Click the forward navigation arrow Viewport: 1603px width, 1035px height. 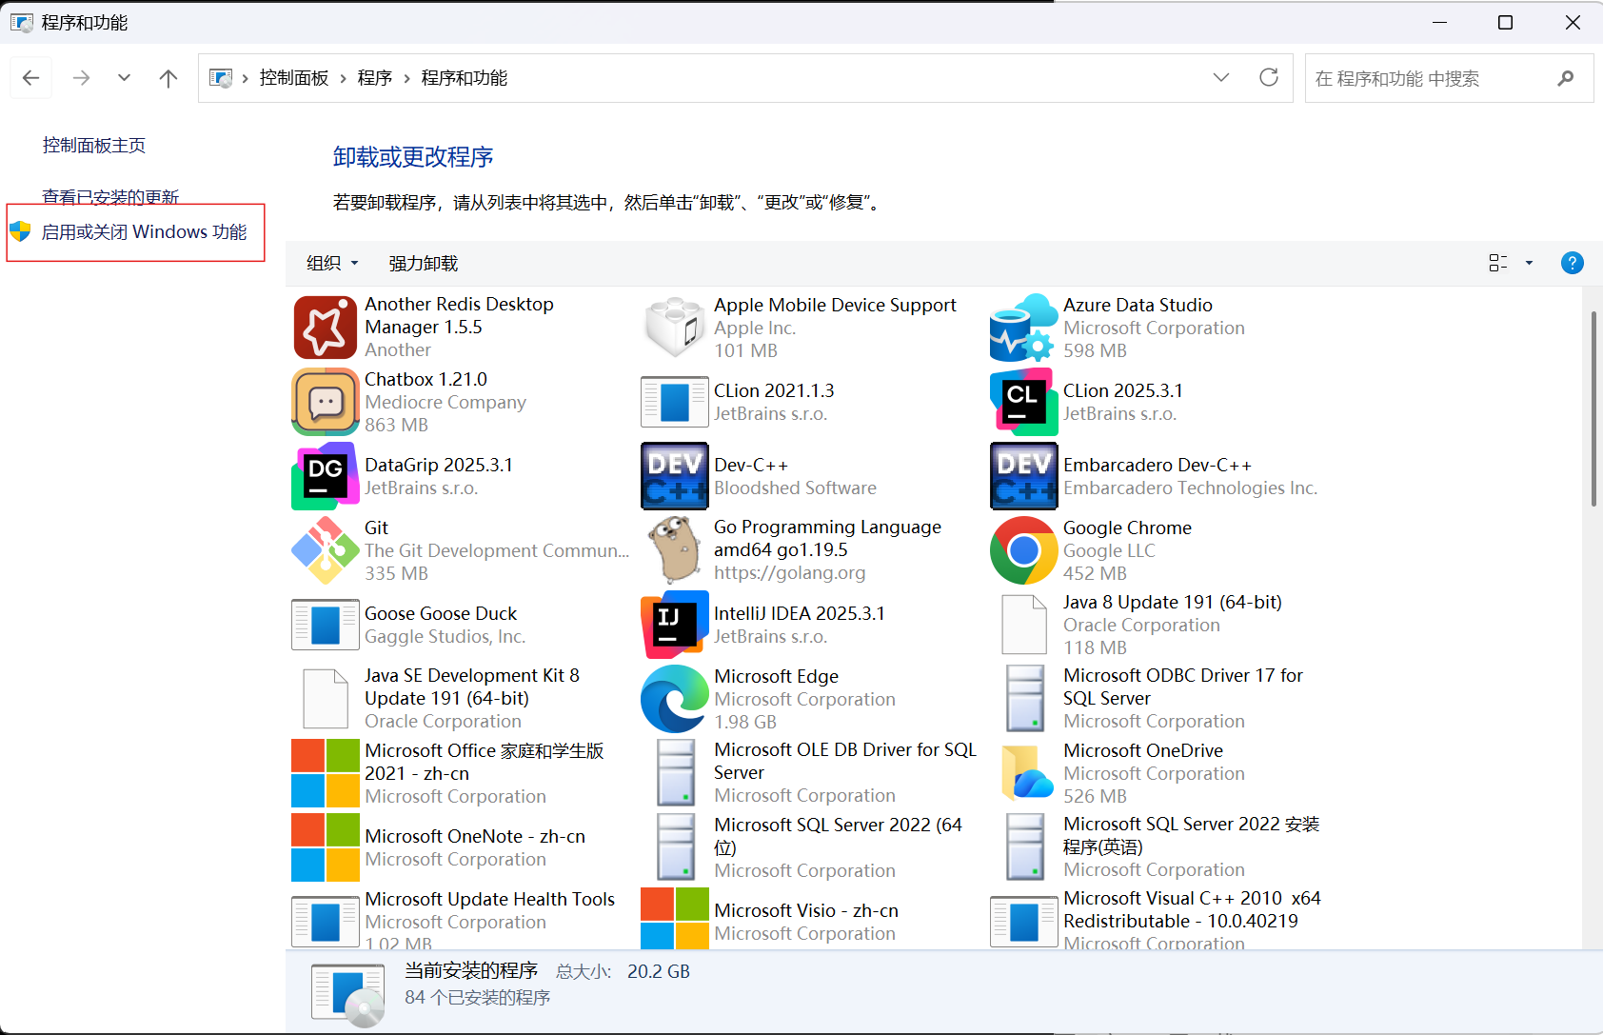[82, 78]
